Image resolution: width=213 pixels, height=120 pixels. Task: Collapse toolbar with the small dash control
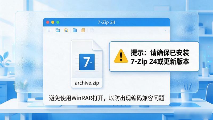(x=165, y=30)
